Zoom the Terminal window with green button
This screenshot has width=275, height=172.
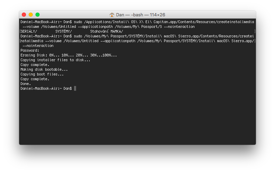[38, 15]
